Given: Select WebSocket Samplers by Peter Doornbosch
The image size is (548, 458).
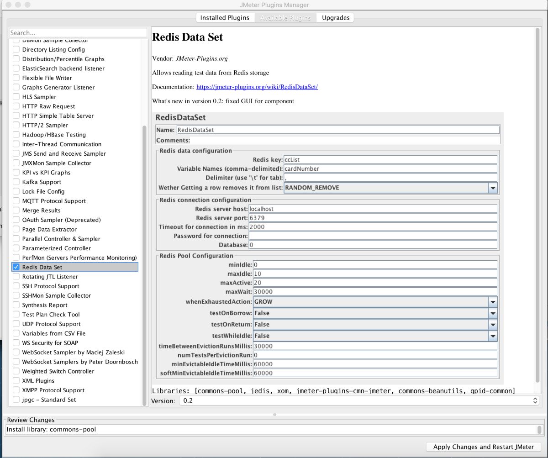Looking at the screenshot, I should 80,362.
